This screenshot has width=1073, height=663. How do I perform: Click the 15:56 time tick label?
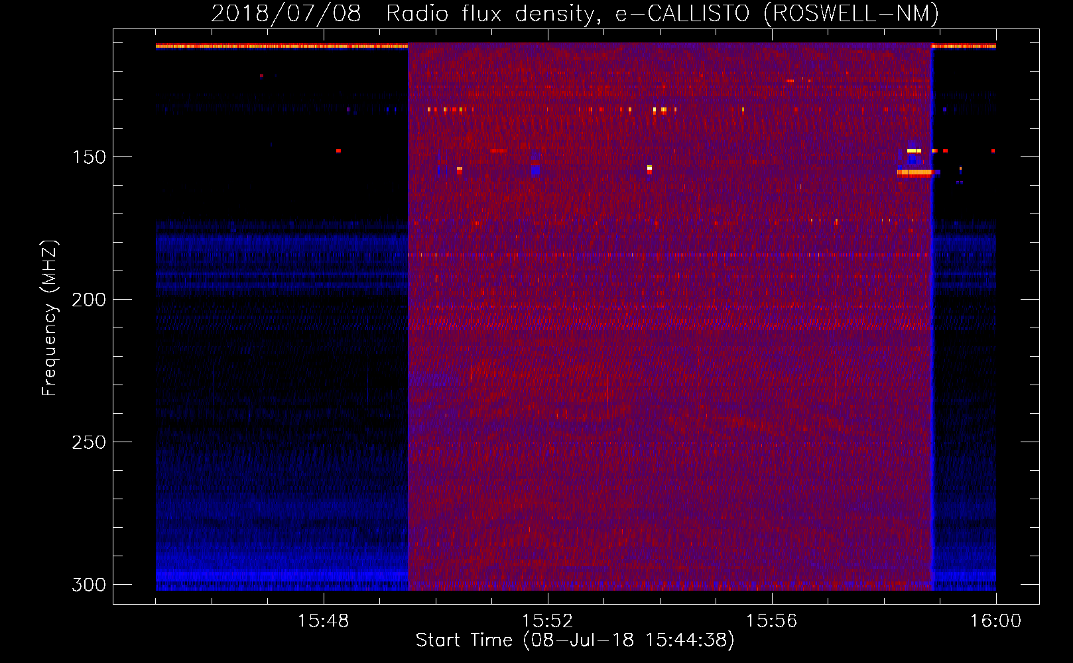(x=772, y=621)
